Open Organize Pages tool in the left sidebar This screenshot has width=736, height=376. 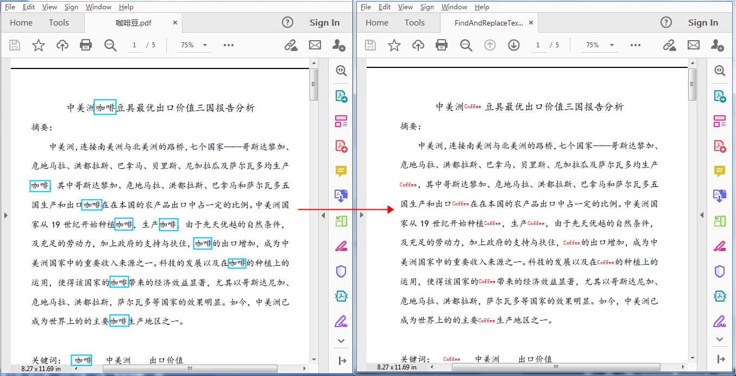coord(341,121)
